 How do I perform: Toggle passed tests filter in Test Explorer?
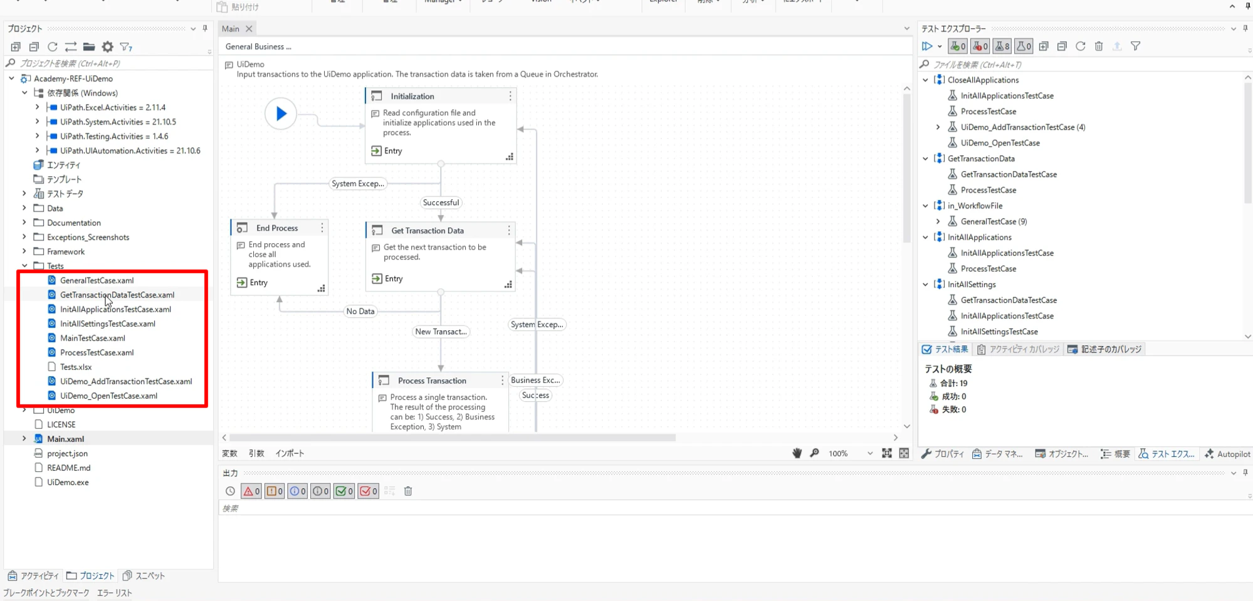[958, 46]
